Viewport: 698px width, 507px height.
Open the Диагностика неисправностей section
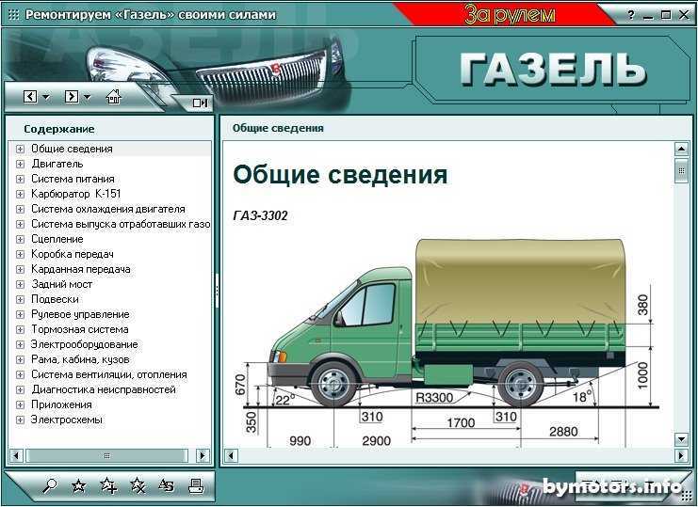(104, 389)
